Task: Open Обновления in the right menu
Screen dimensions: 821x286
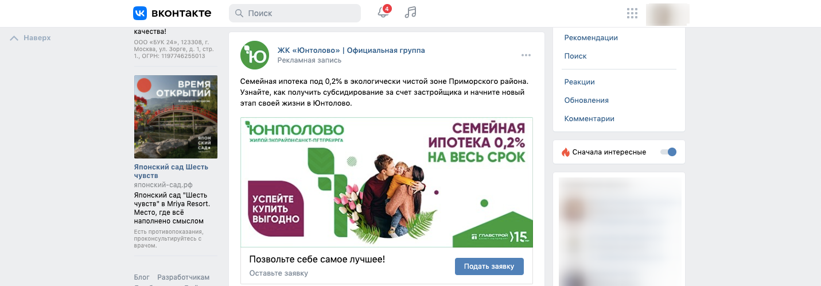Action: tap(586, 101)
